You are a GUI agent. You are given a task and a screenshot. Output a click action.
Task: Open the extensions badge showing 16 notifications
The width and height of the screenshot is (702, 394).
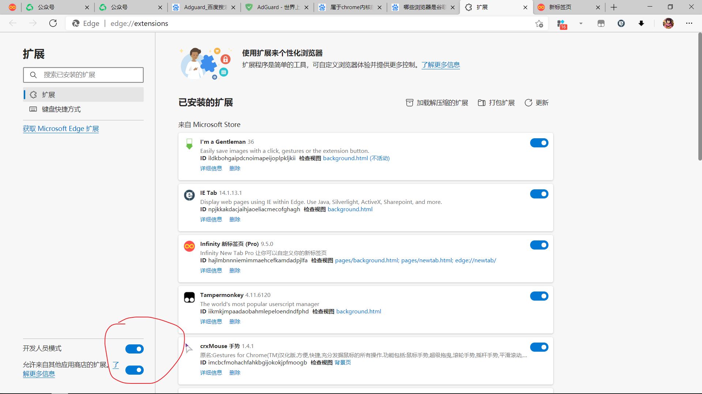click(x=561, y=23)
